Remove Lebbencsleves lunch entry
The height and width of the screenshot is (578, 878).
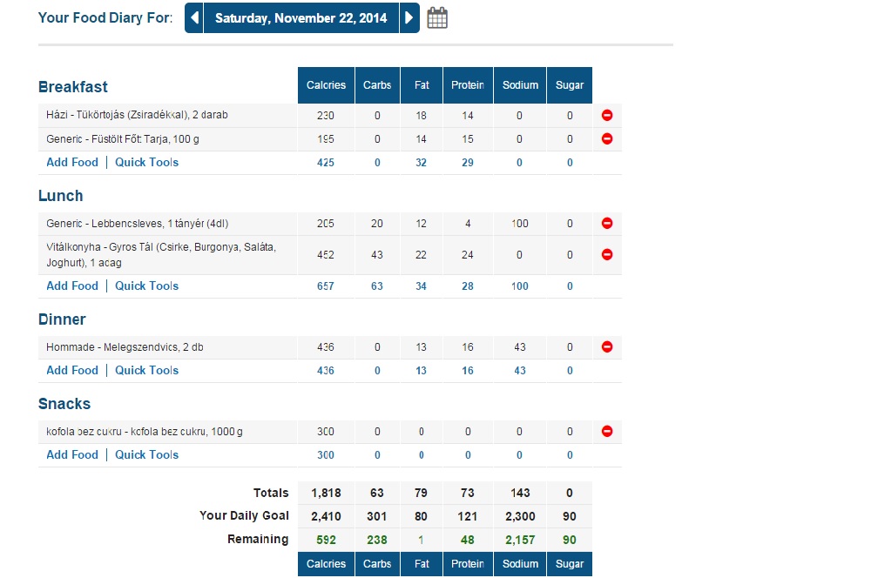click(607, 224)
